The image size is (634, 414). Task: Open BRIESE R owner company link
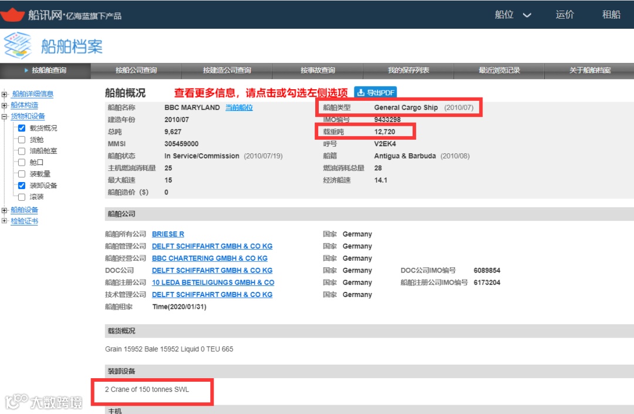(x=168, y=234)
